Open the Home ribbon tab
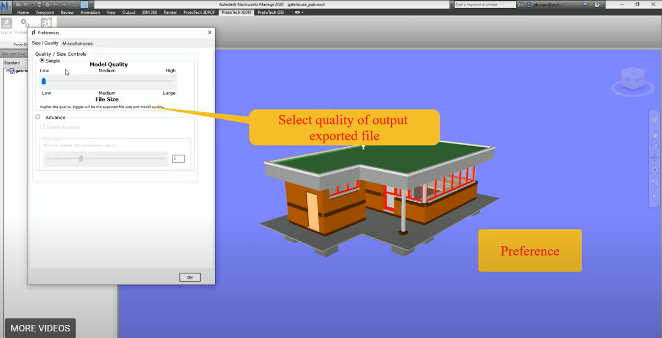The image size is (662, 338). tap(23, 12)
